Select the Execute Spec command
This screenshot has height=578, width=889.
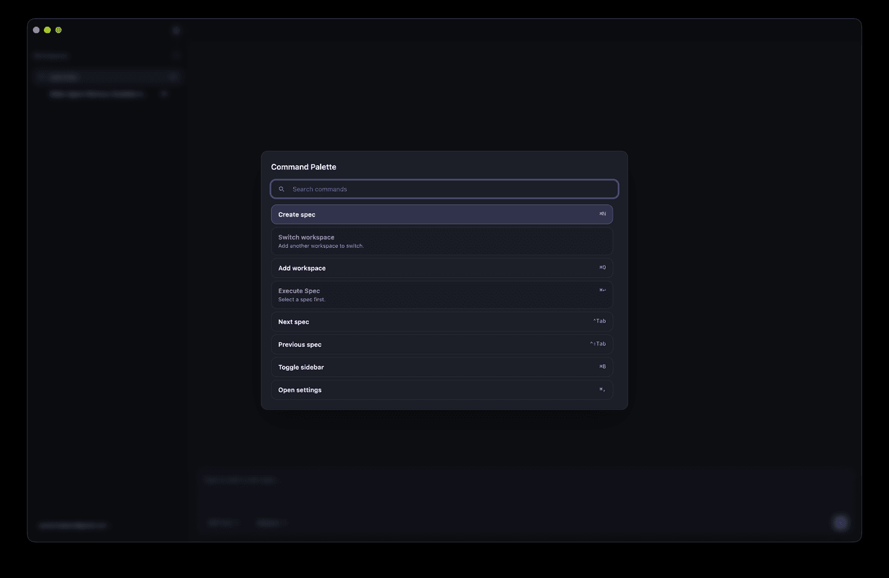442,295
